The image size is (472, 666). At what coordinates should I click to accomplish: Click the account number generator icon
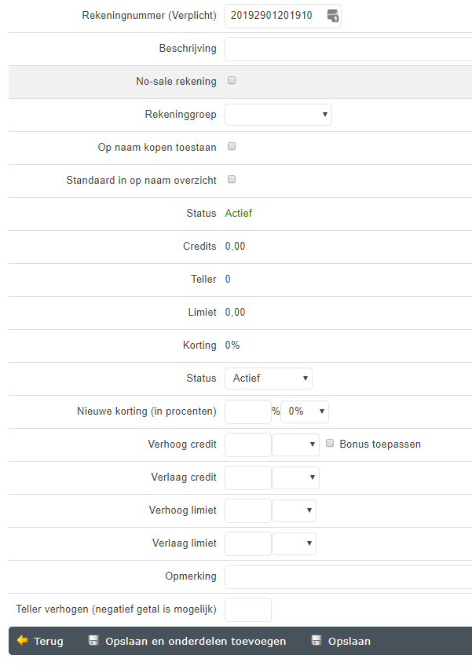click(333, 16)
